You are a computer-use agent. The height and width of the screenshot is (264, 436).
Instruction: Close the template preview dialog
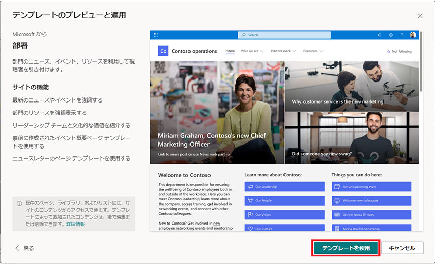coord(420,16)
